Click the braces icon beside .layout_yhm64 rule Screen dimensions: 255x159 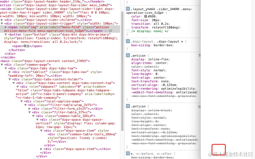click(128, 9)
